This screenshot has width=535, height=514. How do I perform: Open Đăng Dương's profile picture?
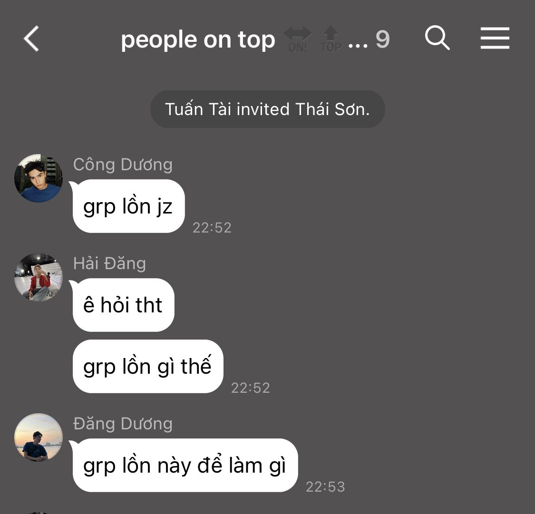(39, 437)
